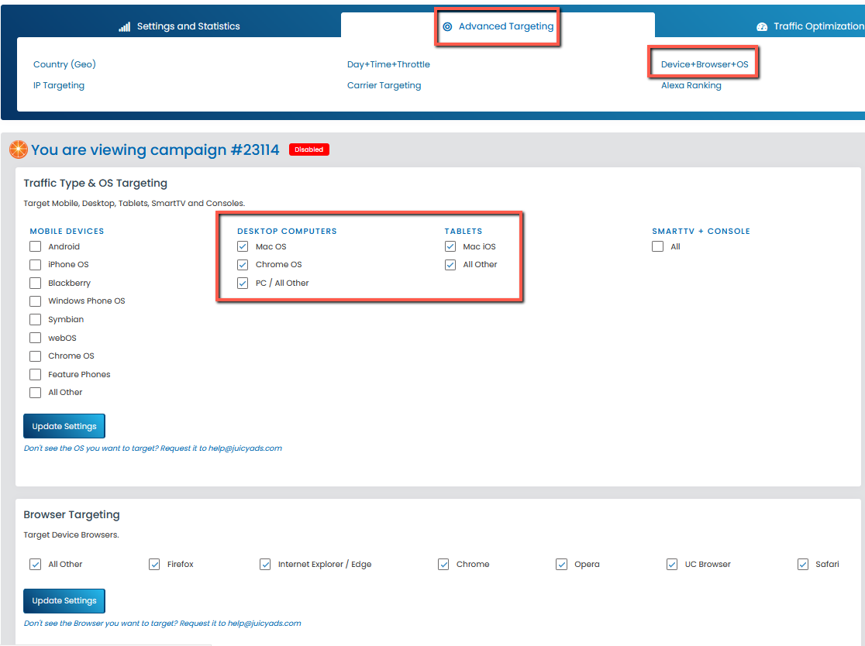The width and height of the screenshot is (865, 646).
Task: Enable the iPhone OS checkbox
Action: point(36,265)
